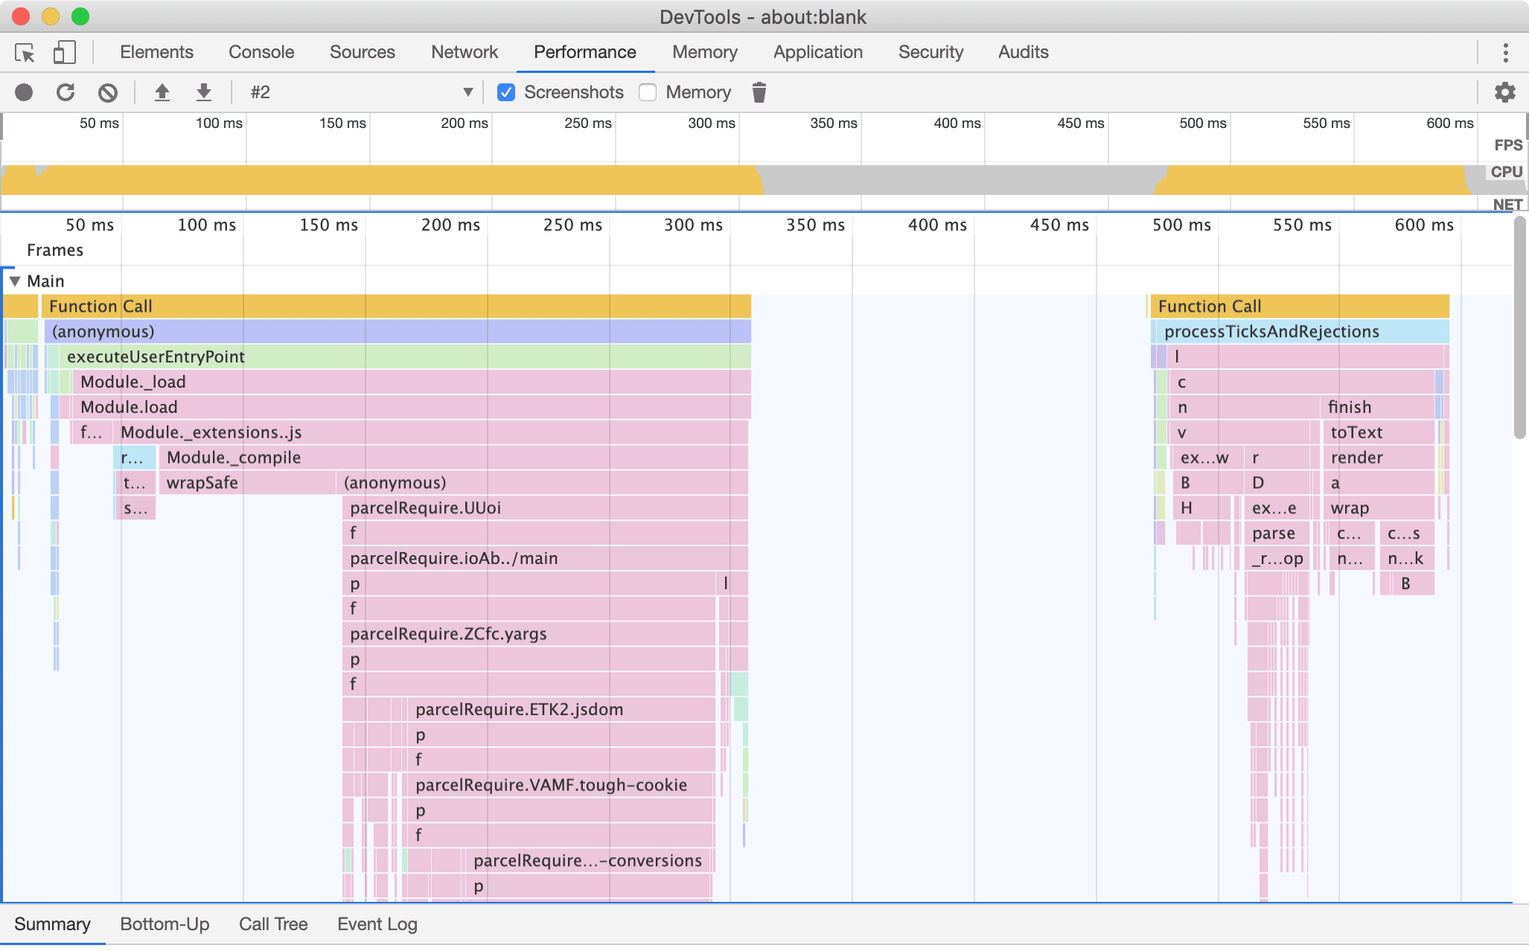The height and width of the screenshot is (951, 1529).
Task: Select the Summary tab
Action: point(52,924)
